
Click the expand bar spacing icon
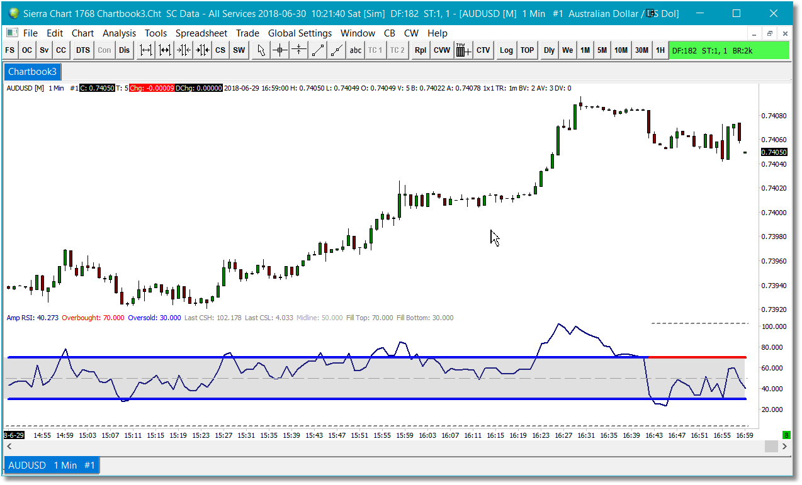pos(146,50)
